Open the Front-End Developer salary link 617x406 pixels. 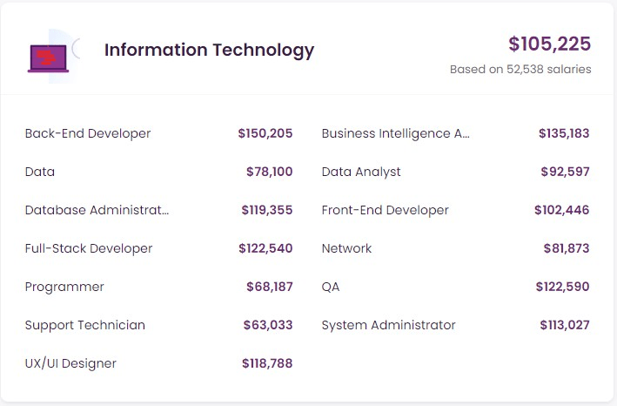(x=386, y=210)
